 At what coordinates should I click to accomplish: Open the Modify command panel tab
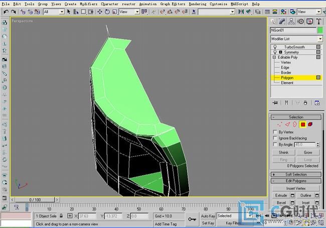click(282, 22)
